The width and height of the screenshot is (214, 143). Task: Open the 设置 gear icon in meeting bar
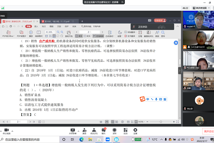[135, 129]
